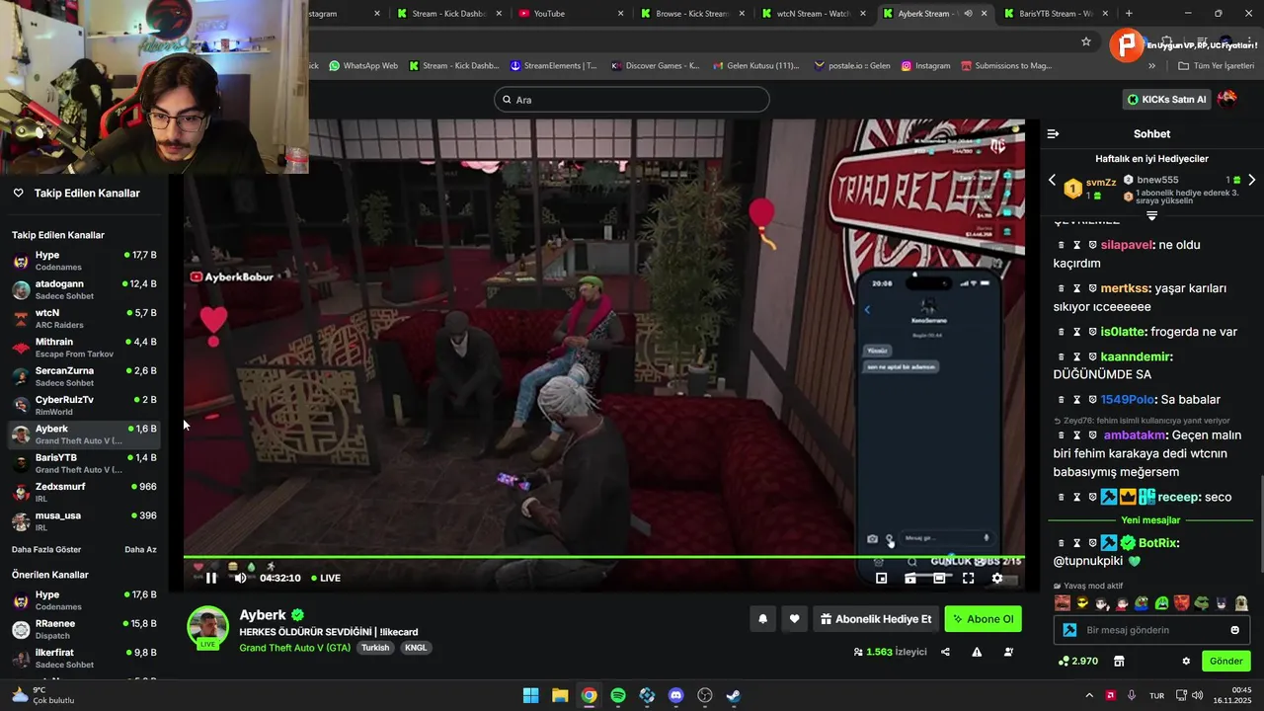Viewport: 1264px width, 711px height.
Task: Click Daha Fazla Göster link
Action: click(x=46, y=549)
